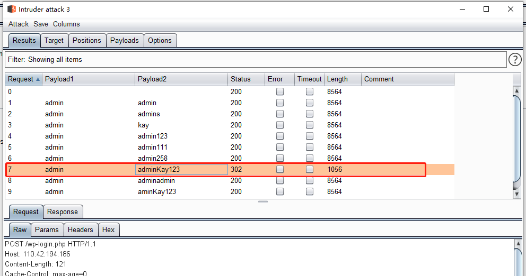Toggle Timeout checkbox in admin111 row

(310, 147)
